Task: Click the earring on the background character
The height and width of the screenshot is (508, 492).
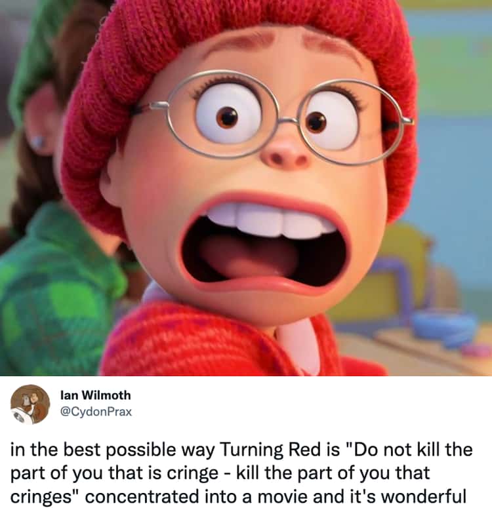Action: [37, 142]
